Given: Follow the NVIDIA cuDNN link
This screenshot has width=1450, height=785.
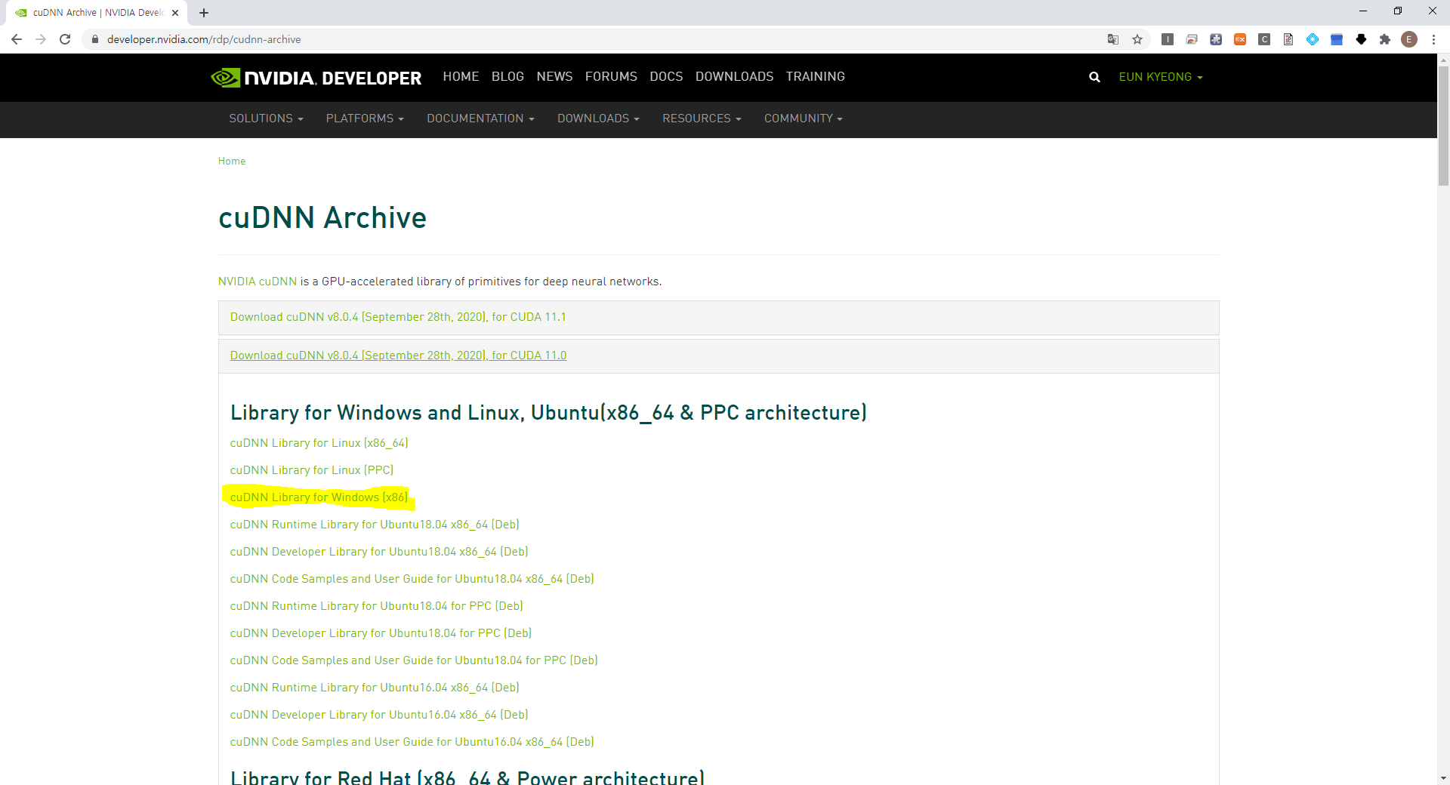Looking at the screenshot, I should [258, 282].
